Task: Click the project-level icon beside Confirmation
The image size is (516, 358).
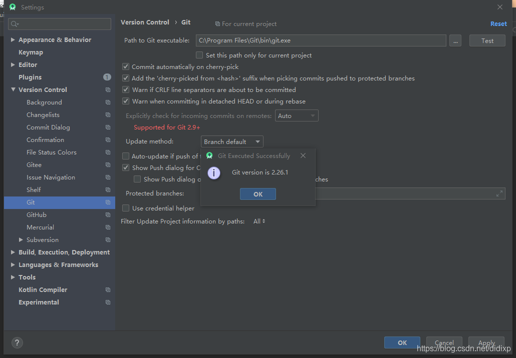Action: (108, 139)
